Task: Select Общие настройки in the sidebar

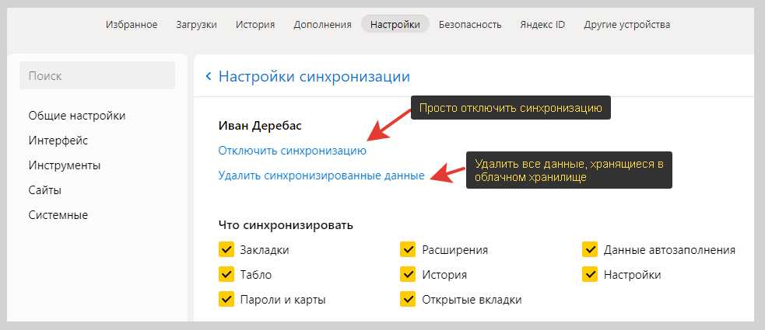Action: (77, 116)
